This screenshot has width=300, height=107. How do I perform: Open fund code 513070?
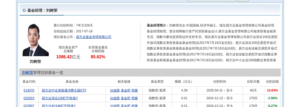tap(29, 90)
